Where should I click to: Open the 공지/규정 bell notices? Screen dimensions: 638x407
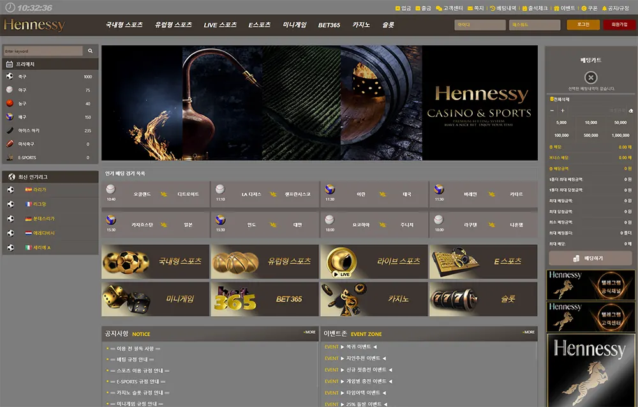pos(615,8)
